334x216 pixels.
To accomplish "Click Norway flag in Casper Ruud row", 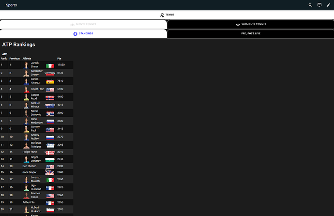I will (x=50, y=97).
